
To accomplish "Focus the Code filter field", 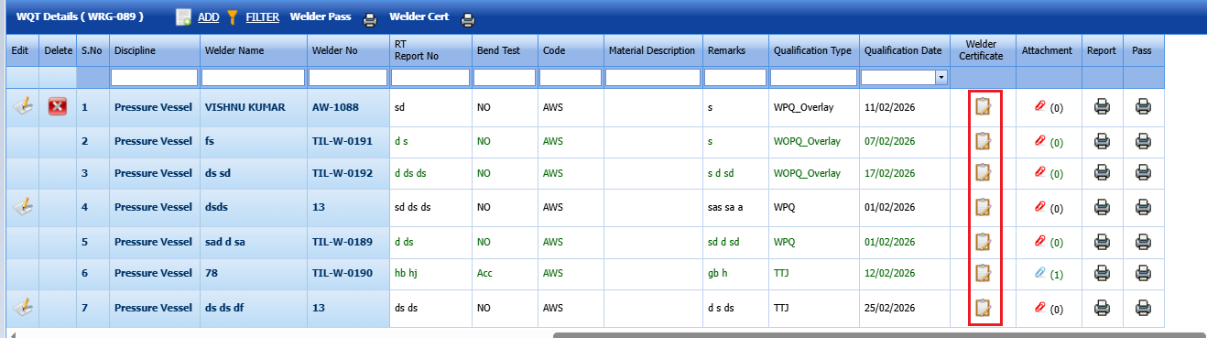I will [x=570, y=78].
